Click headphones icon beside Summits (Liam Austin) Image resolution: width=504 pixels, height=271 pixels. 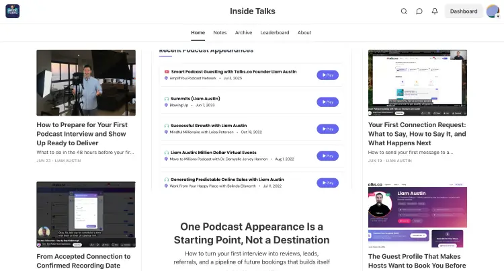167,99
